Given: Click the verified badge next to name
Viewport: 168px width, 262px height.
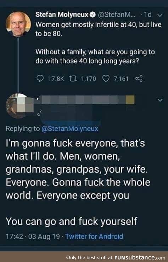Looking at the screenshot, I should click(x=93, y=15).
